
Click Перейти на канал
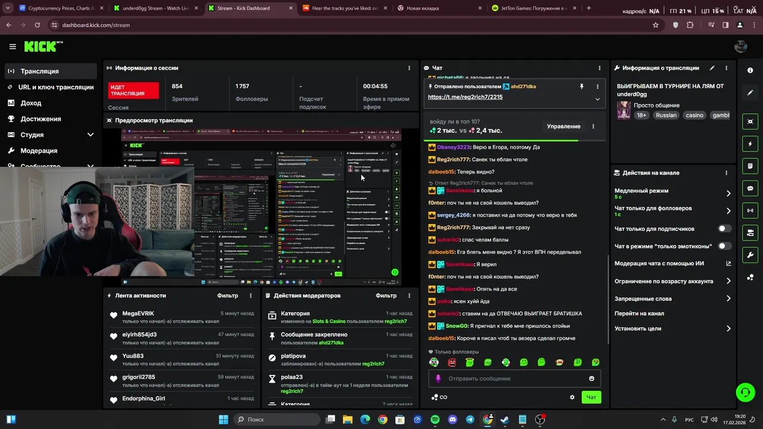point(639,313)
